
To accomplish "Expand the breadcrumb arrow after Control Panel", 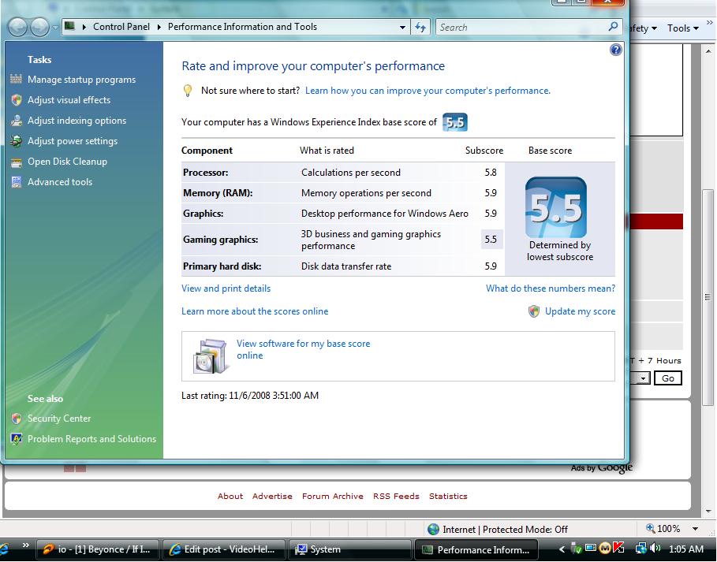I will coord(159,27).
